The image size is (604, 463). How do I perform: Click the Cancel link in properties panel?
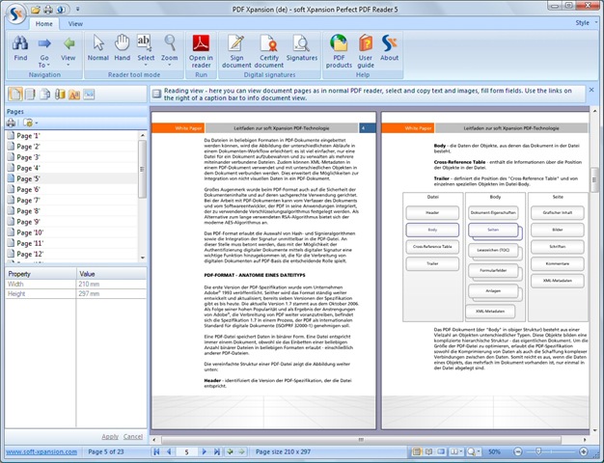tap(133, 436)
